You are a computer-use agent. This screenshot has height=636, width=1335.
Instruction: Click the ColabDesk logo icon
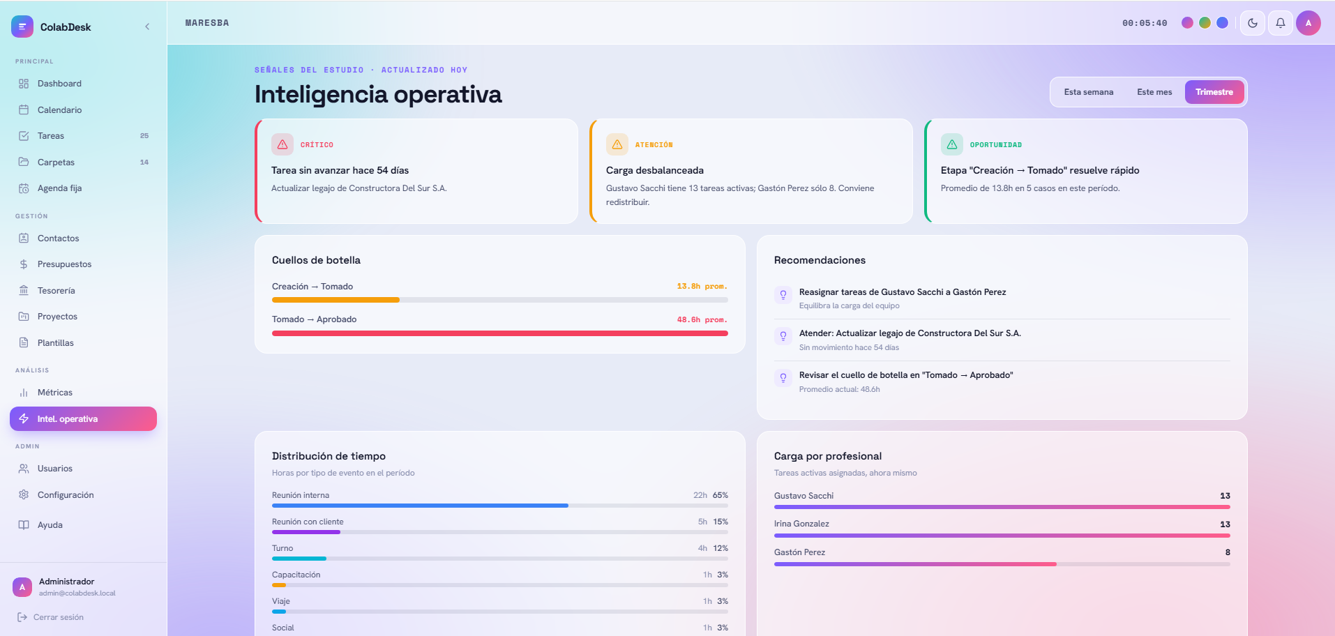(22, 26)
